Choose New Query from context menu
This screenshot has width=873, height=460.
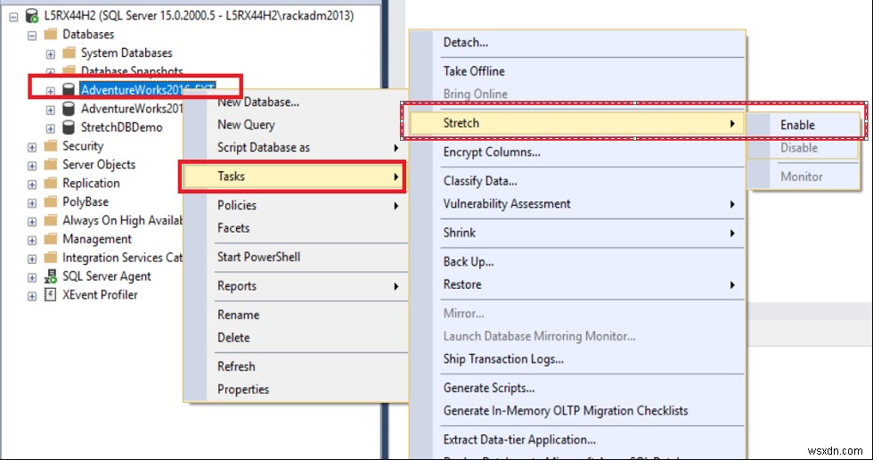(296, 125)
